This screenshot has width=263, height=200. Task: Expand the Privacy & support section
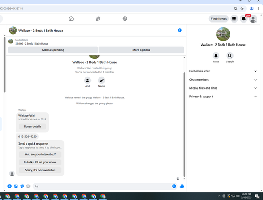(x=223, y=97)
